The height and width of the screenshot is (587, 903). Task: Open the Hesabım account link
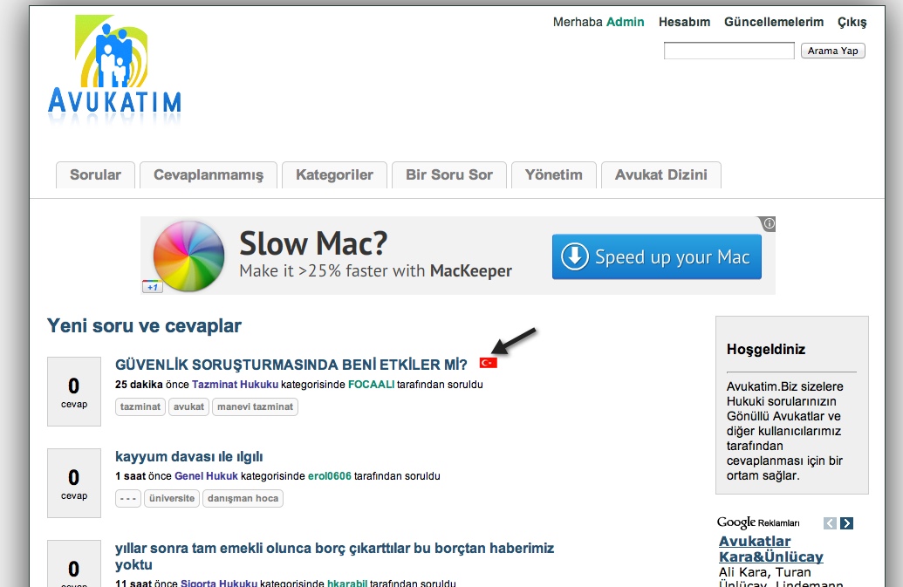pyautogui.click(x=684, y=22)
